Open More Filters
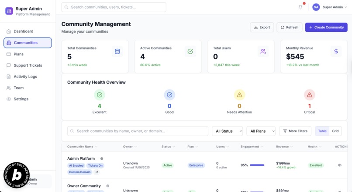 pyautogui.click(x=295, y=131)
